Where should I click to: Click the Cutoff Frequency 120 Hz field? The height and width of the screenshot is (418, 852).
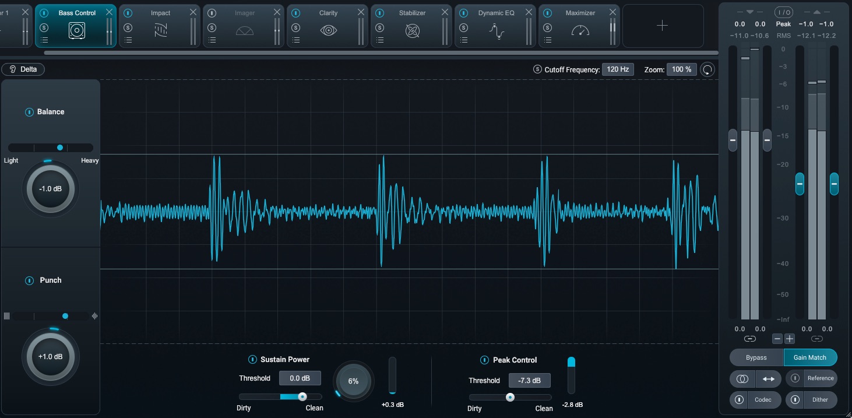(x=618, y=69)
